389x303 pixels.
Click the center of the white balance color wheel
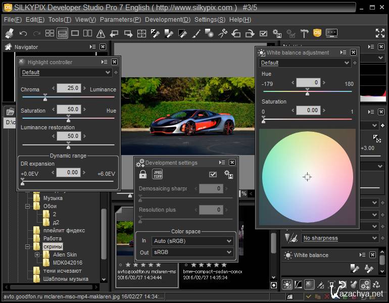(307, 177)
